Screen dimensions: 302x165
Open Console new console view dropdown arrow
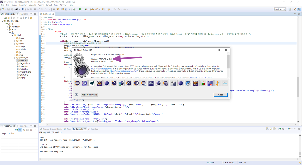click(x=292, y=129)
